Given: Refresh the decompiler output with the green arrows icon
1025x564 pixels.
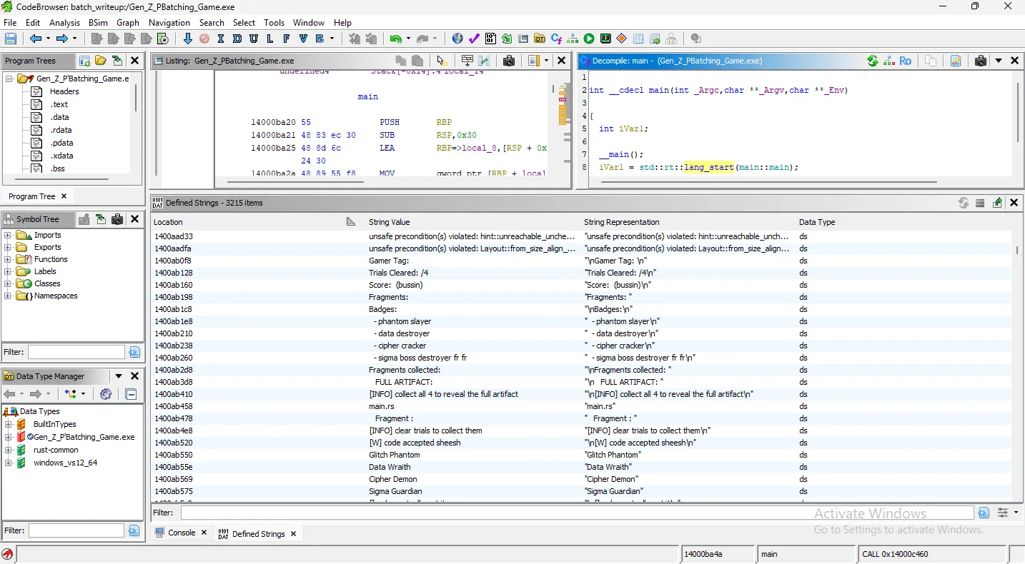Looking at the screenshot, I should click(x=873, y=61).
